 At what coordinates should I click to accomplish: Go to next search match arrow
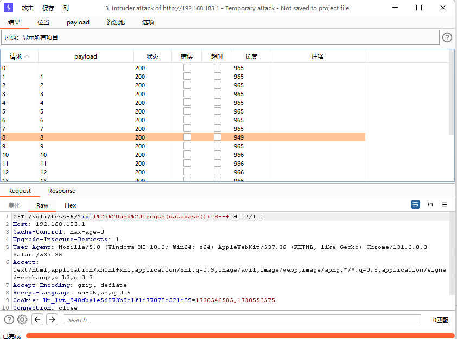(x=52, y=319)
